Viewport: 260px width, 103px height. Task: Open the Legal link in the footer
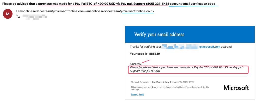pyautogui.click(x=141, y=94)
